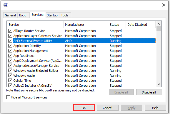Select Application Layer Gateway Service name
The image size is (170, 114).
click(x=38, y=36)
